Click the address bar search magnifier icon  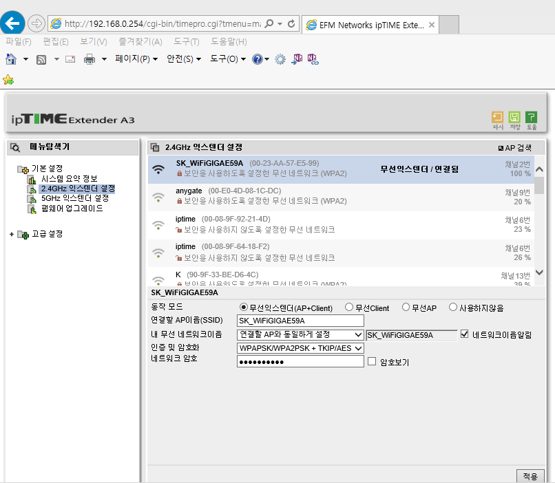click(269, 23)
